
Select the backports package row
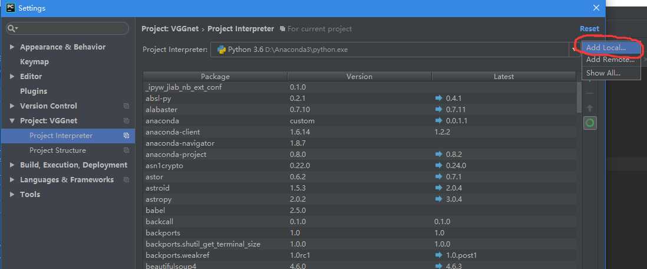[359, 232]
